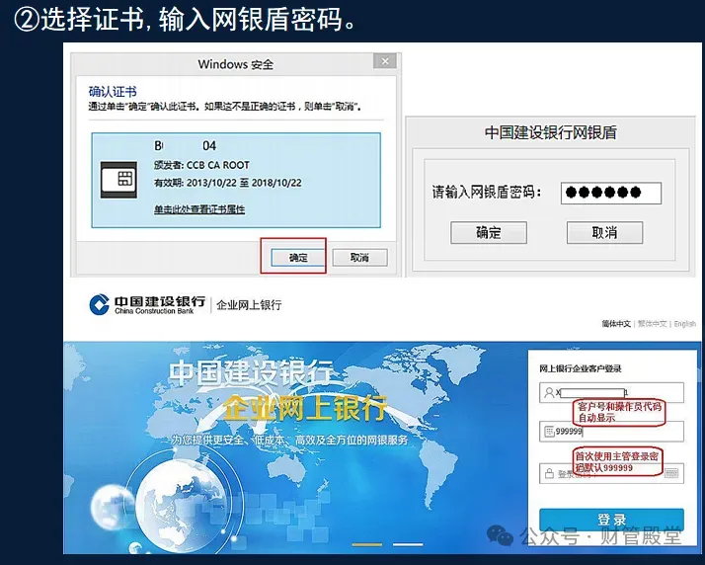Focus the 网银盾密码 input field
The image size is (705, 565).
coord(611,193)
